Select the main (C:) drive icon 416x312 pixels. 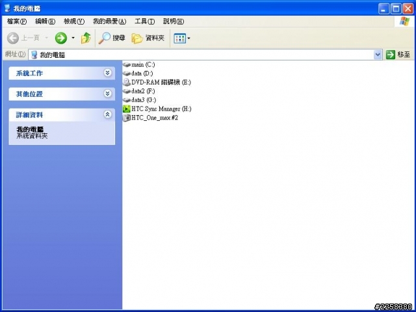click(x=127, y=65)
